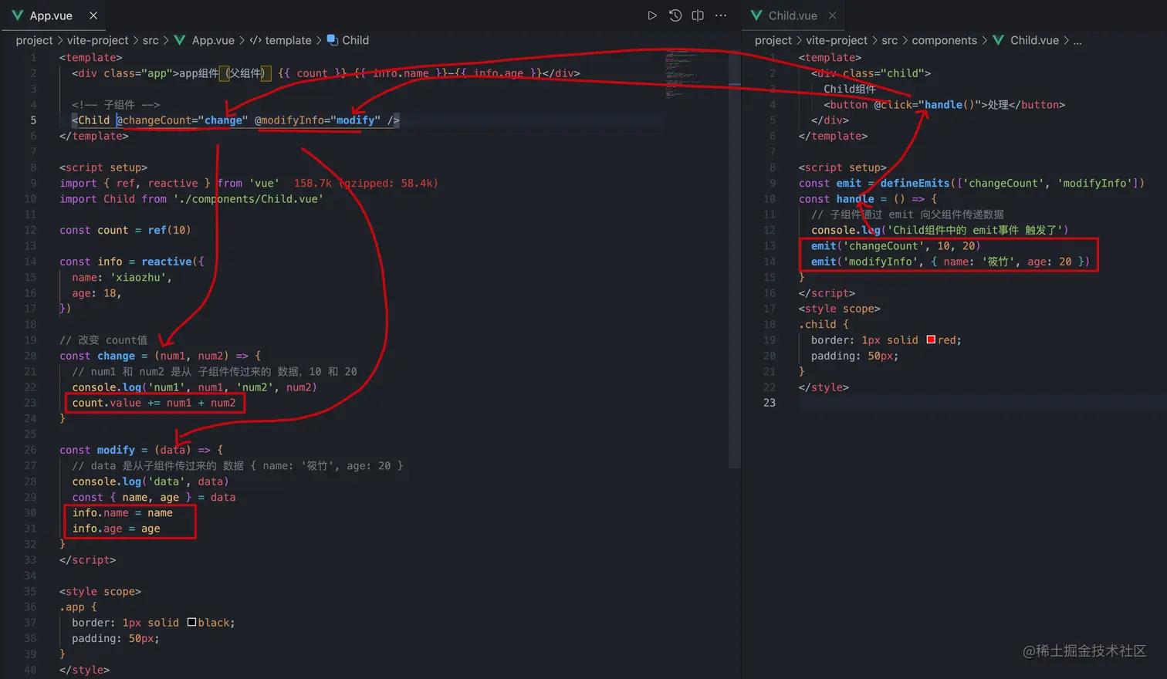
Task: Click "emit('modifyInfo'" line in Child.vue
Action: pyautogui.click(x=950, y=262)
